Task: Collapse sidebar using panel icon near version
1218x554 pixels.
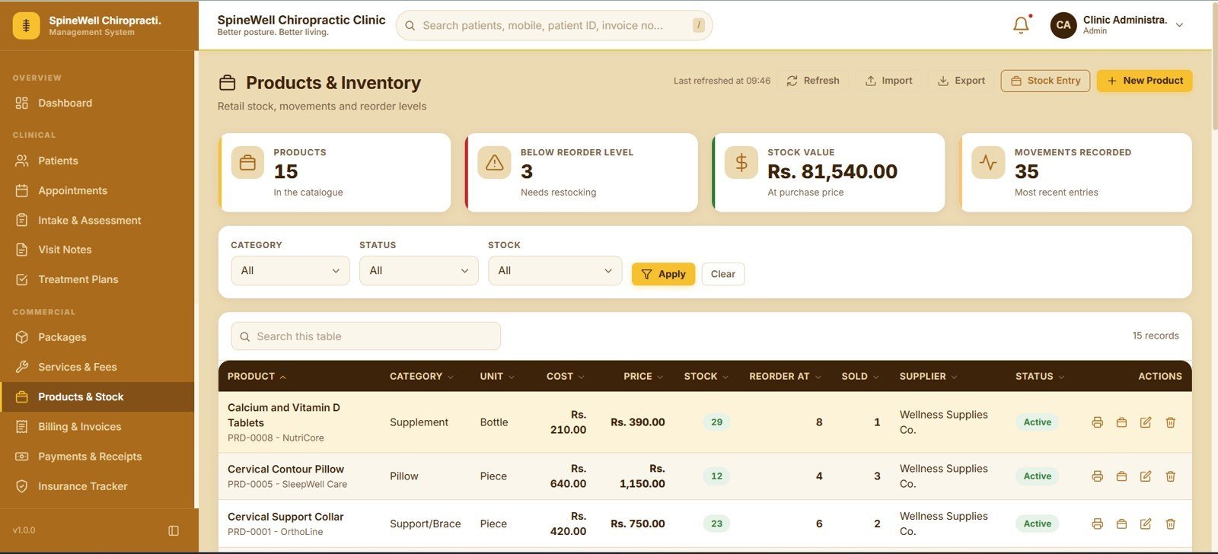Action: [174, 530]
